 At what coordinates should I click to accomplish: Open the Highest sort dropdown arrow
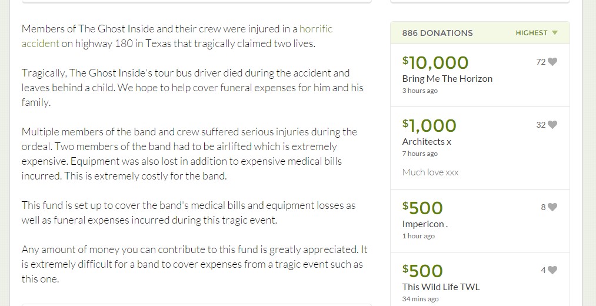[x=555, y=33]
